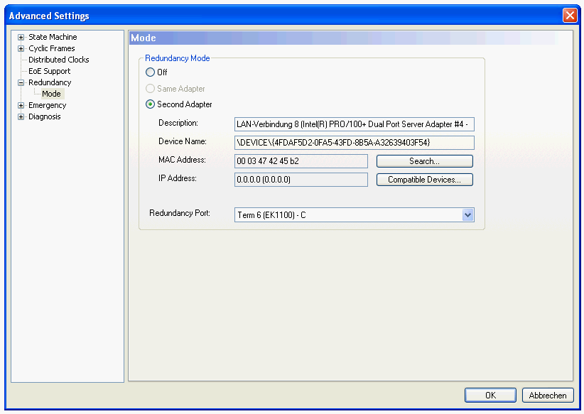The image size is (584, 414).
Task: Click the Search... button
Action: pyautogui.click(x=425, y=161)
